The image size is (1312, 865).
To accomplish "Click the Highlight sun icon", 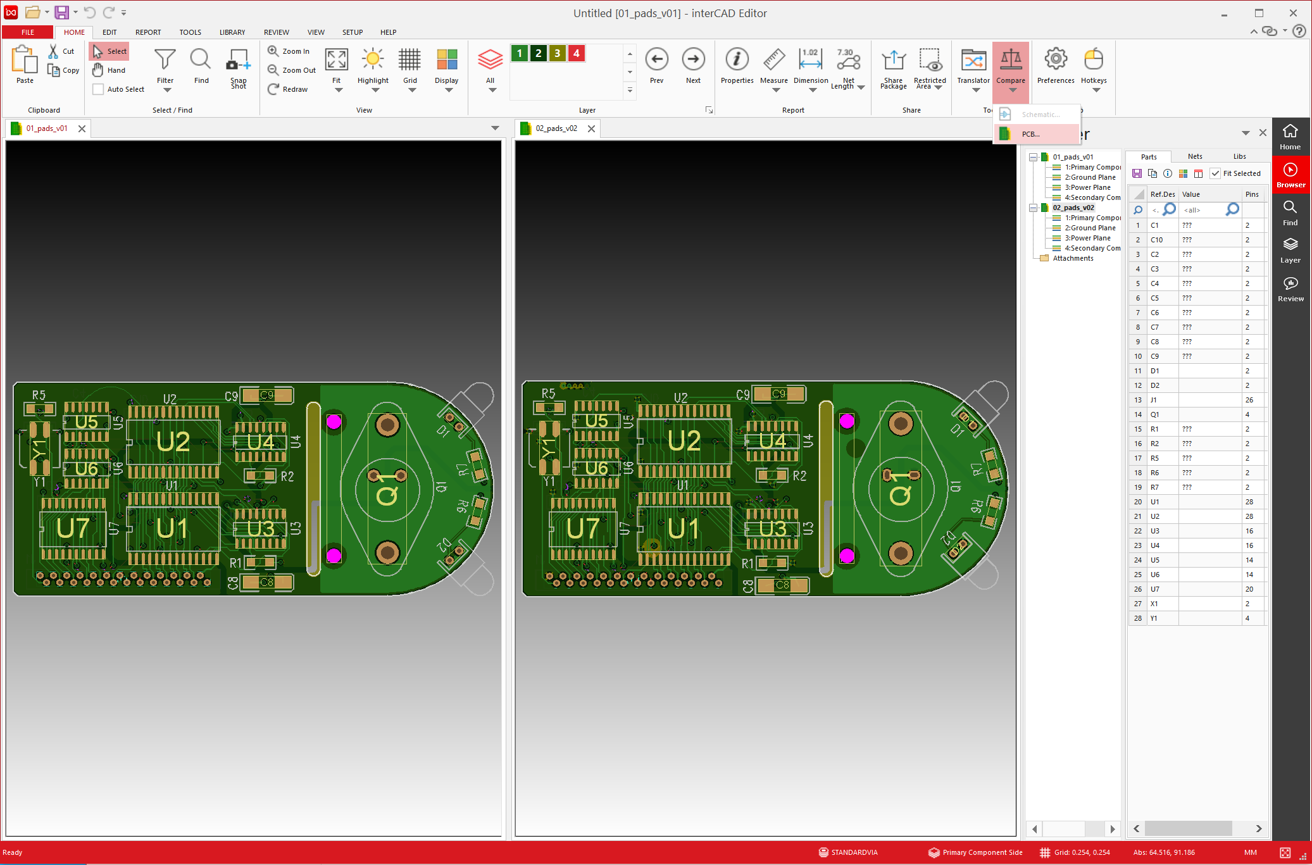I will point(373,59).
